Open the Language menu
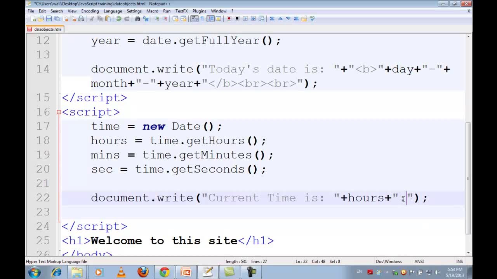Viewport: 497px width, 279px height. pos(113,11)
